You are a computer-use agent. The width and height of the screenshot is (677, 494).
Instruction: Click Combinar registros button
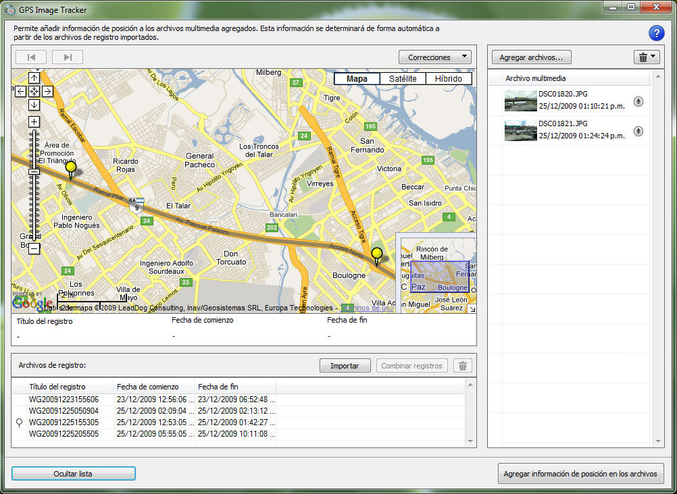[x=412, y=366]
